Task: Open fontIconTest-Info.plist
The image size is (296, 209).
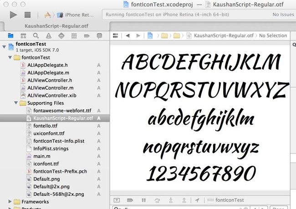Action: point(59,141)
